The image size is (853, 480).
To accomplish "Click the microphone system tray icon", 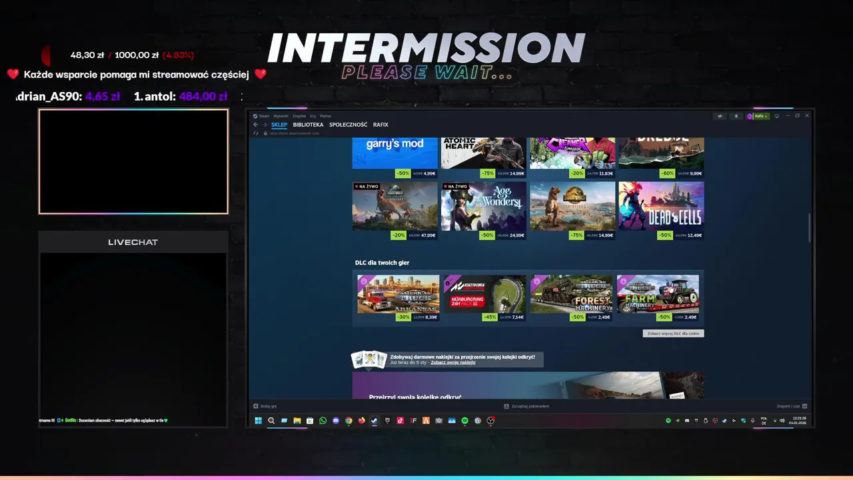I will tap(752, 421).
